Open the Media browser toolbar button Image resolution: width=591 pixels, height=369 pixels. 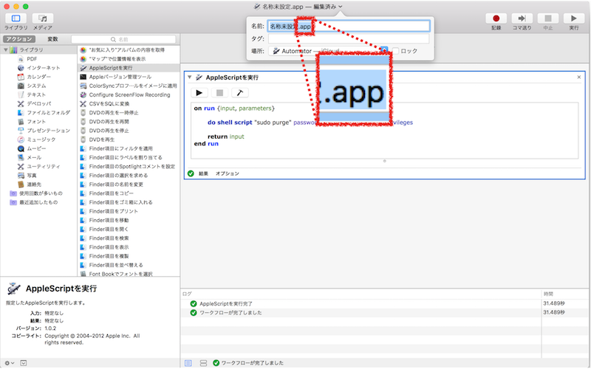(43, 18)
